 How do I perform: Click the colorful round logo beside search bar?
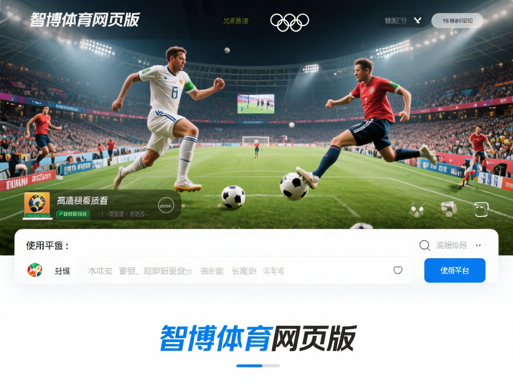pos(35,270)
